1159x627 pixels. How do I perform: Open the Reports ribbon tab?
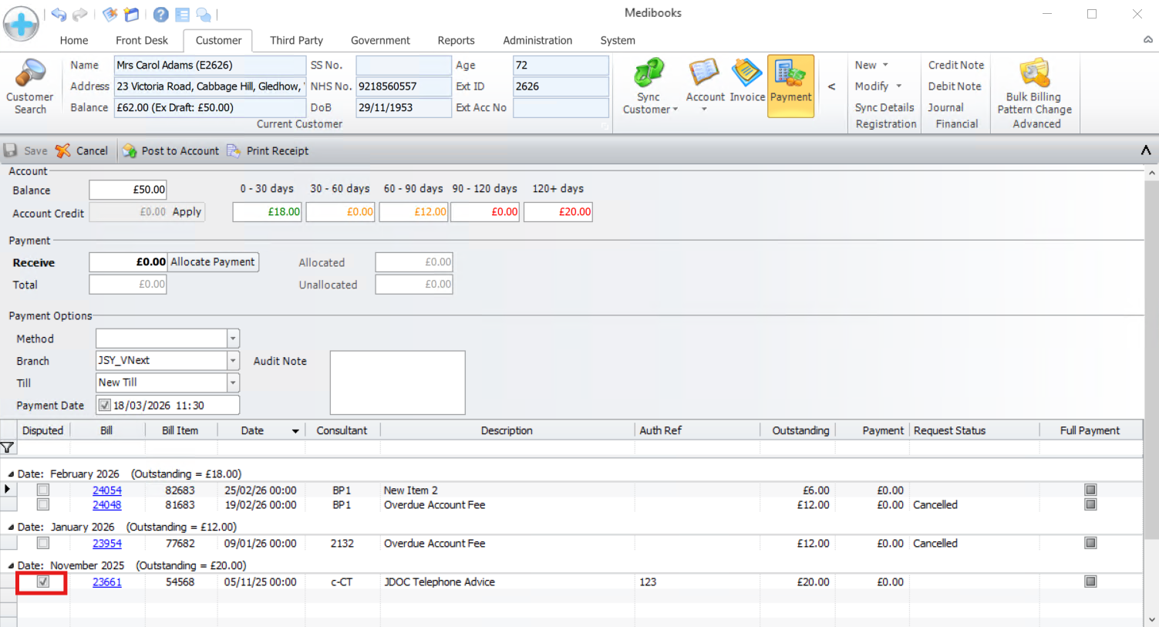coord(456,40)
